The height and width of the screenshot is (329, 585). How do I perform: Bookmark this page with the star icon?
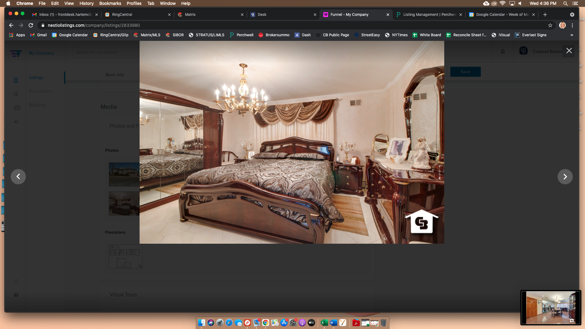[550, 25]
